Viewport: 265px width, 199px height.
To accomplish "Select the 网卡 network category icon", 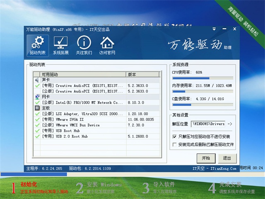I will tap(37, 97).
